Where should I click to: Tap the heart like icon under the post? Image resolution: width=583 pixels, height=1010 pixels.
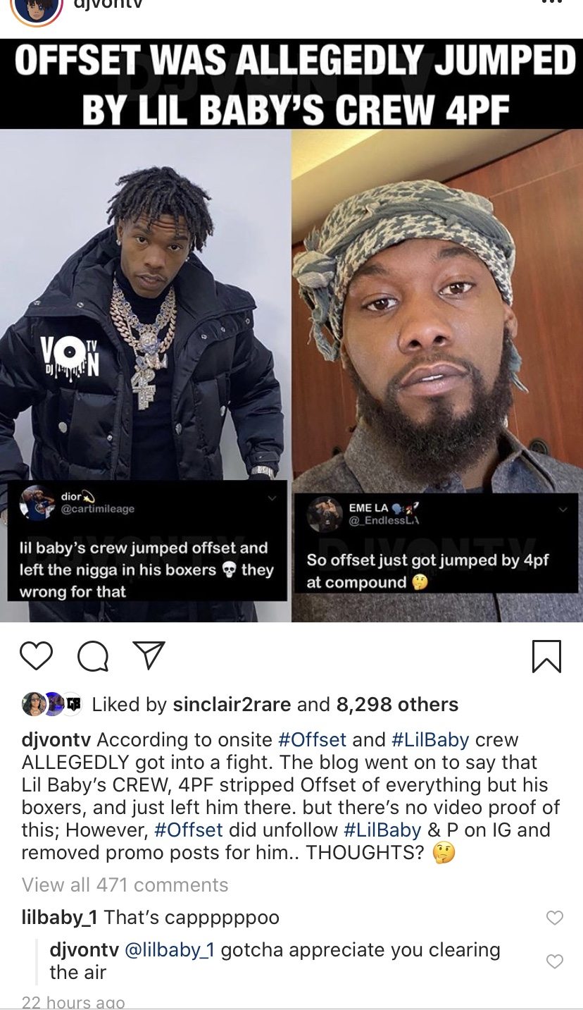click(x=36, y=655)
